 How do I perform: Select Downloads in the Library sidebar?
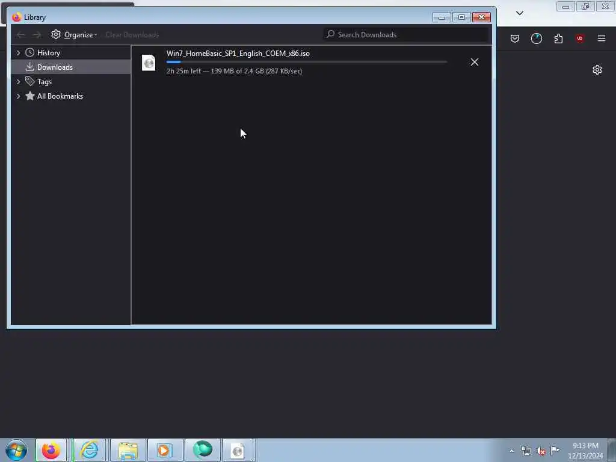point(71,67)
